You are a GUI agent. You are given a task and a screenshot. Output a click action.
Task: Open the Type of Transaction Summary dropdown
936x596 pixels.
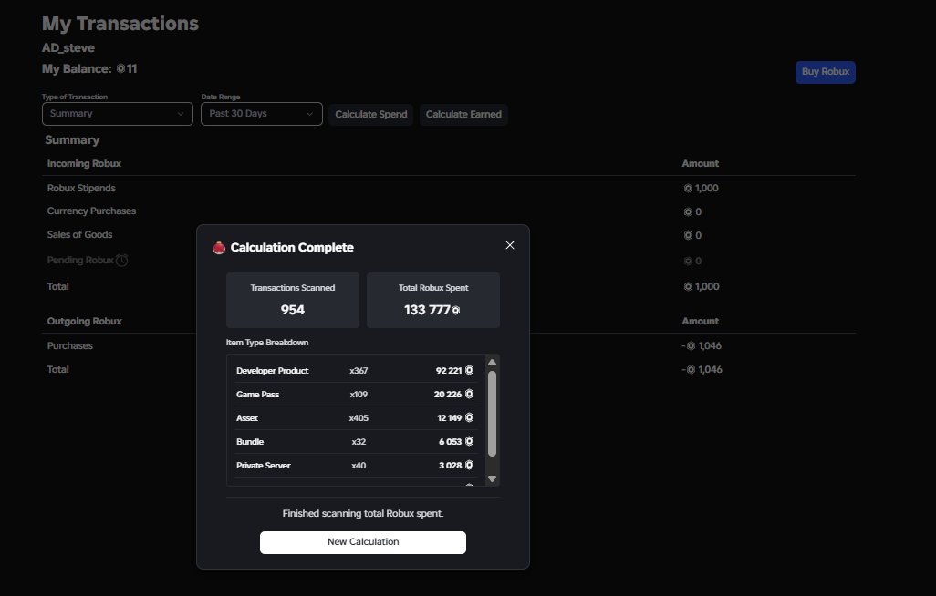pos(118,114)
